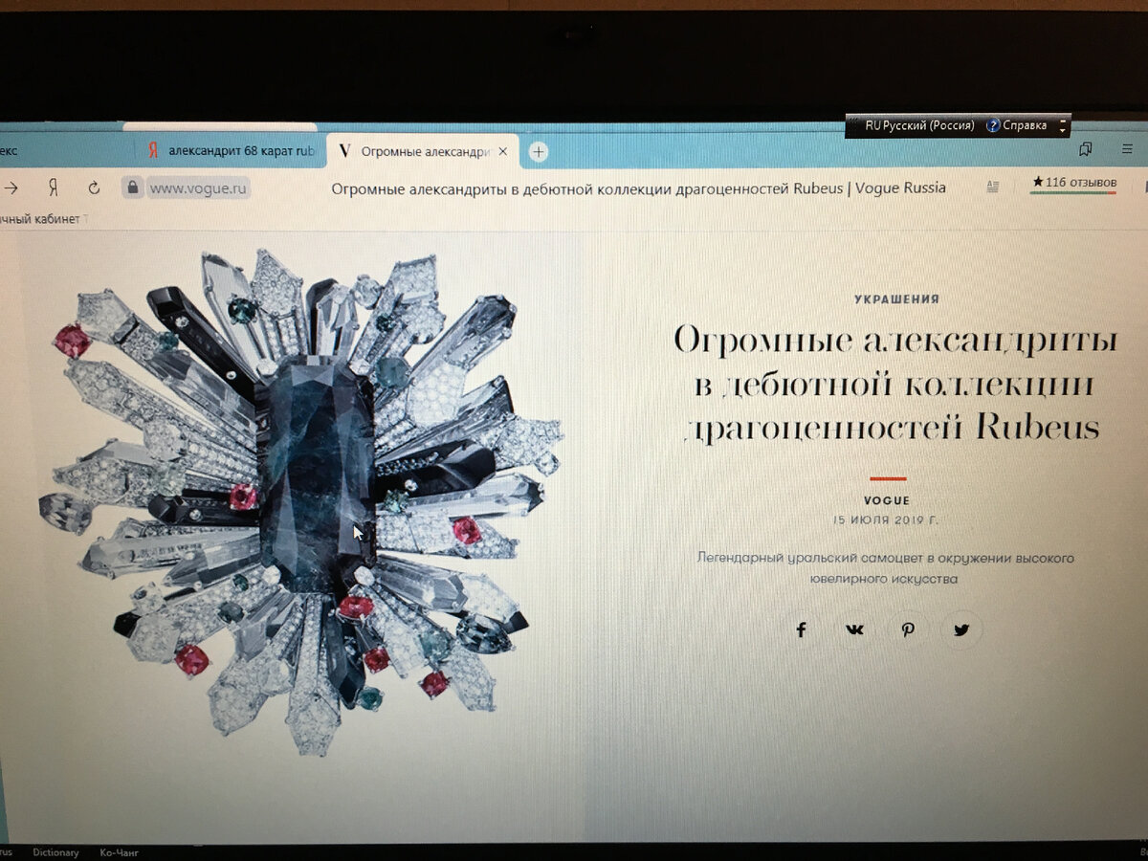Open a new tab with the plus button

click(x=538, y=151)
